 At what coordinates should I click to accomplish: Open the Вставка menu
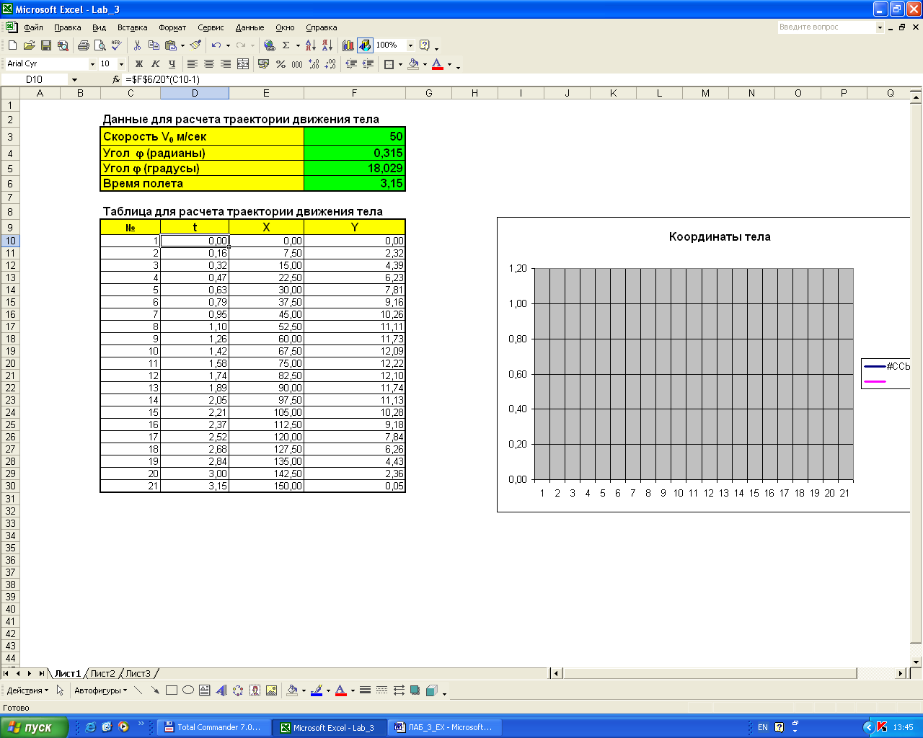pos(132,27)
